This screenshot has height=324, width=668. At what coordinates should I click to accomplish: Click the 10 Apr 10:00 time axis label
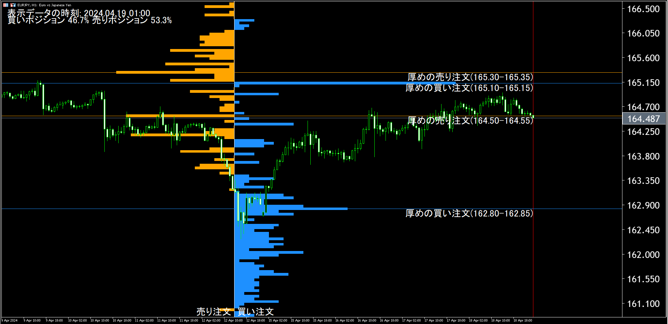[x=100, y=321]
